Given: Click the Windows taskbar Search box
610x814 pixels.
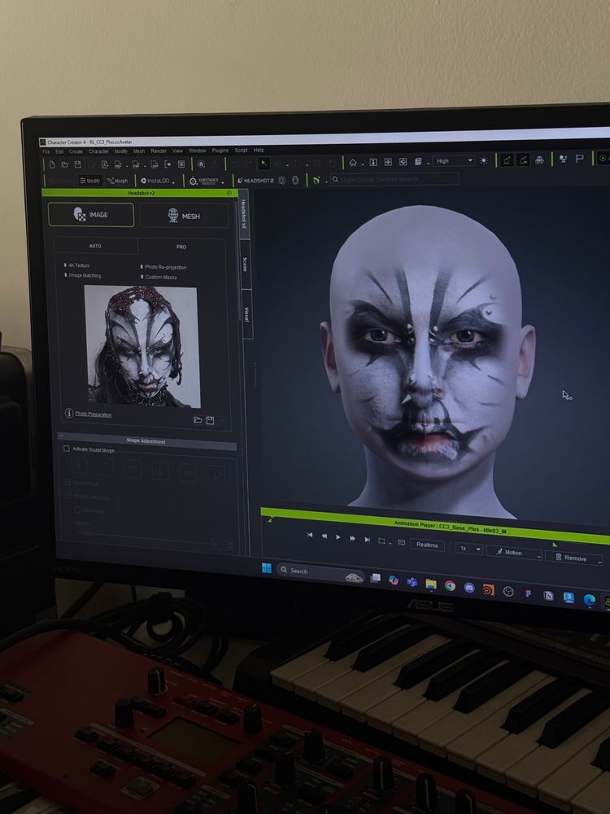Looking at the screenshot, I should 320,572.
